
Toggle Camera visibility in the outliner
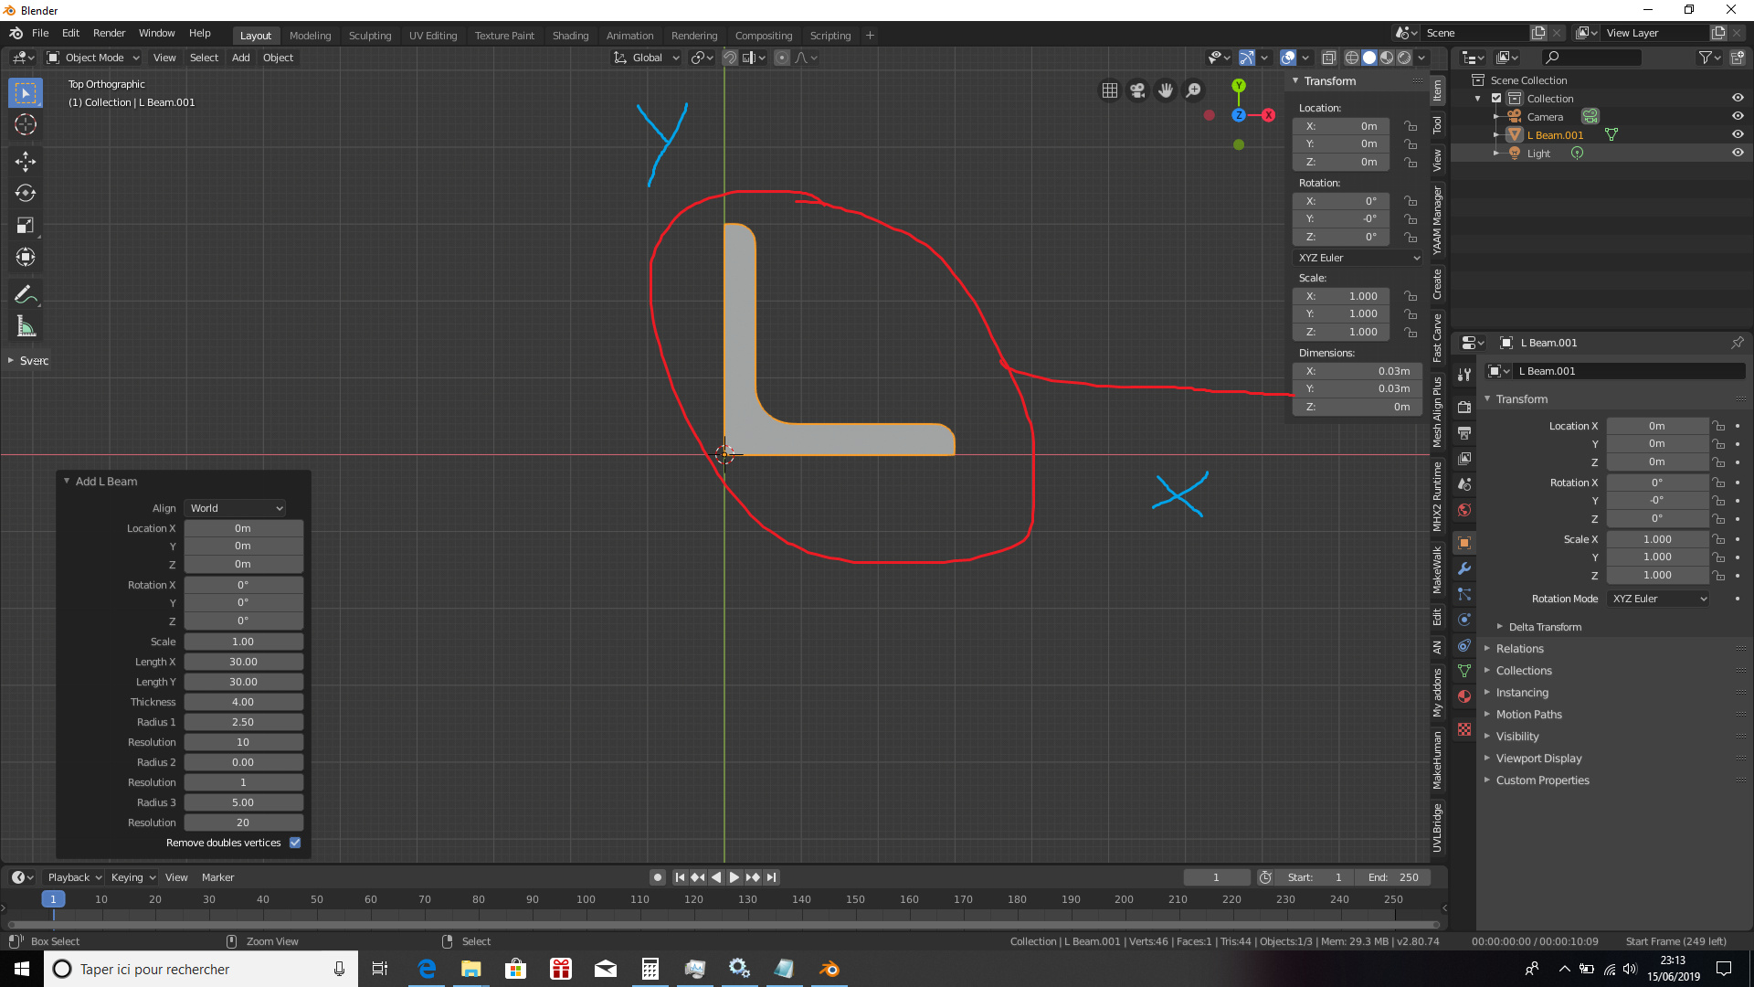tap(1738, 116)
